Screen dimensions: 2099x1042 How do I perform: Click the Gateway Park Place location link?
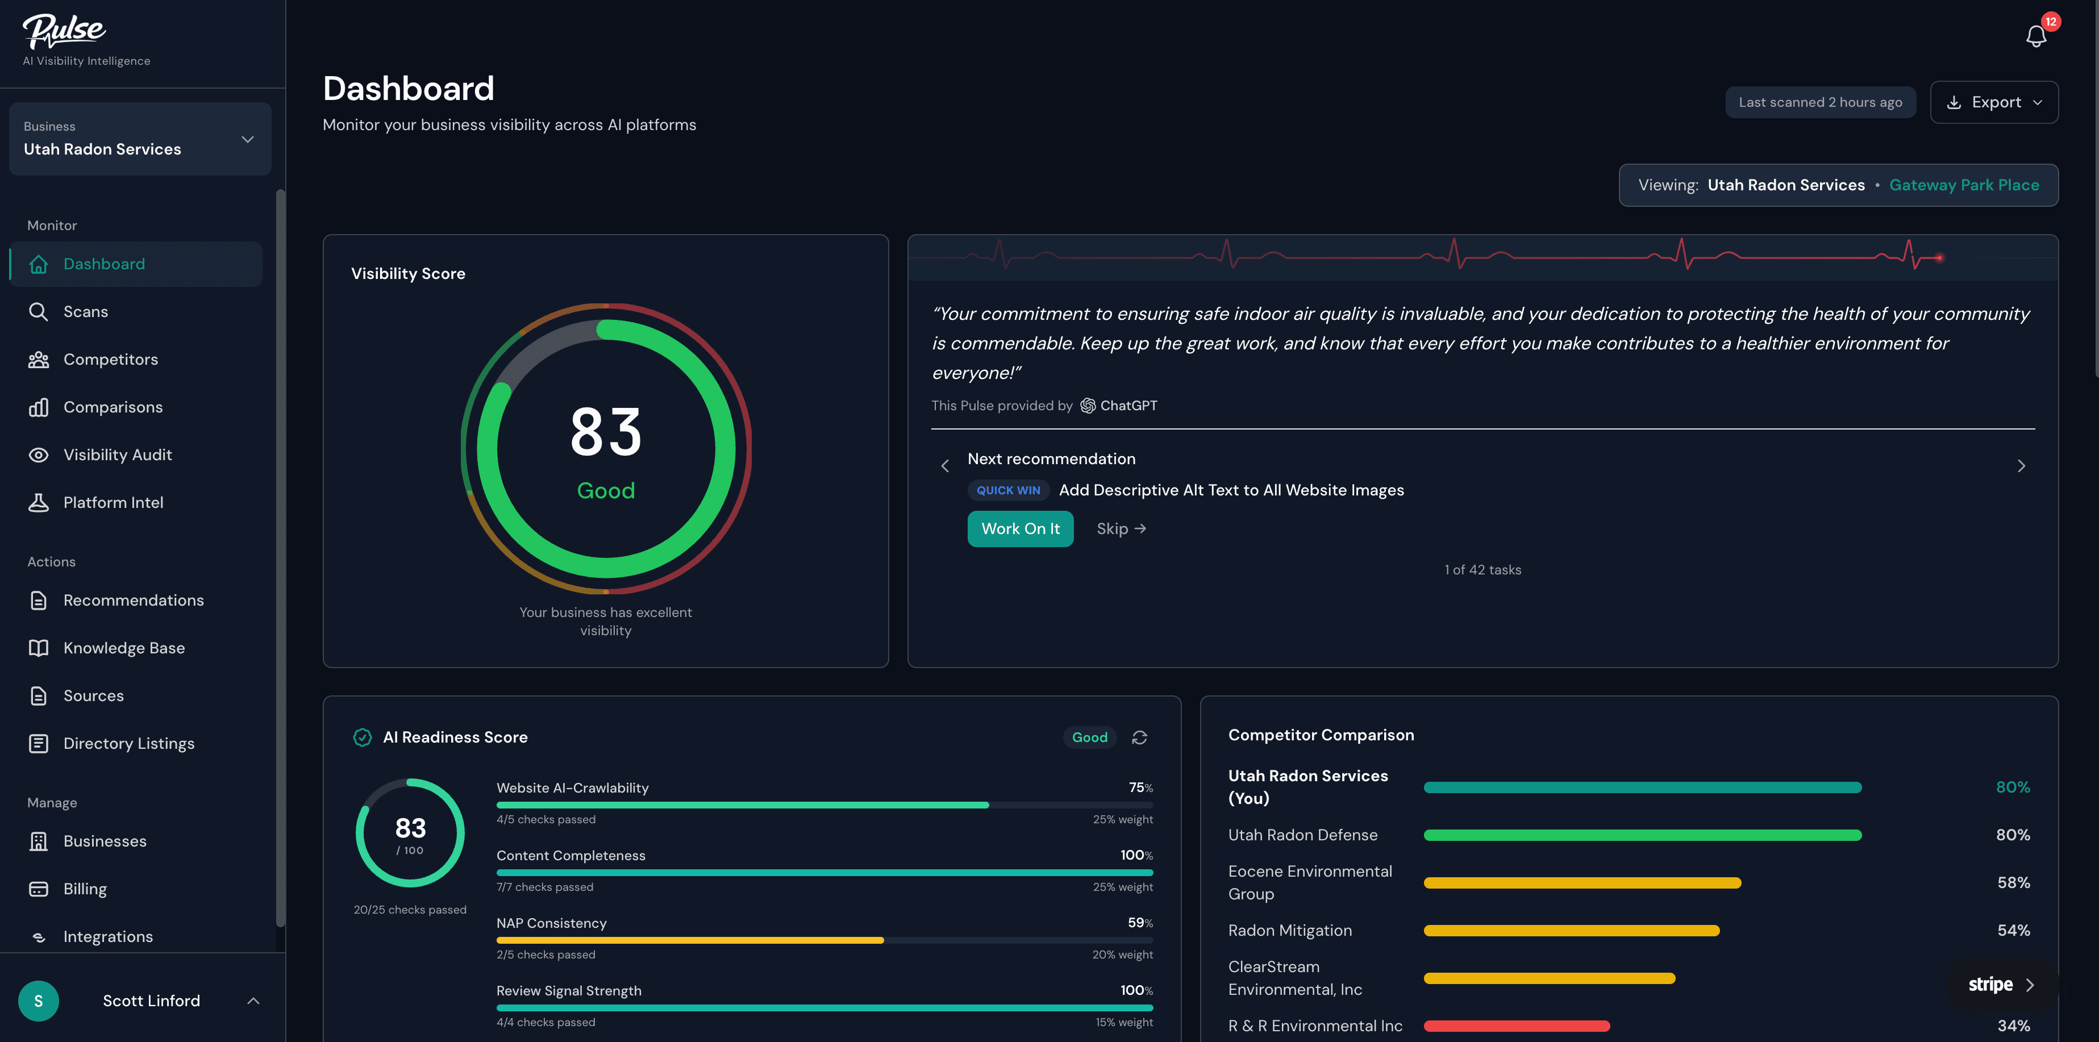click(x=1964, y=185)
